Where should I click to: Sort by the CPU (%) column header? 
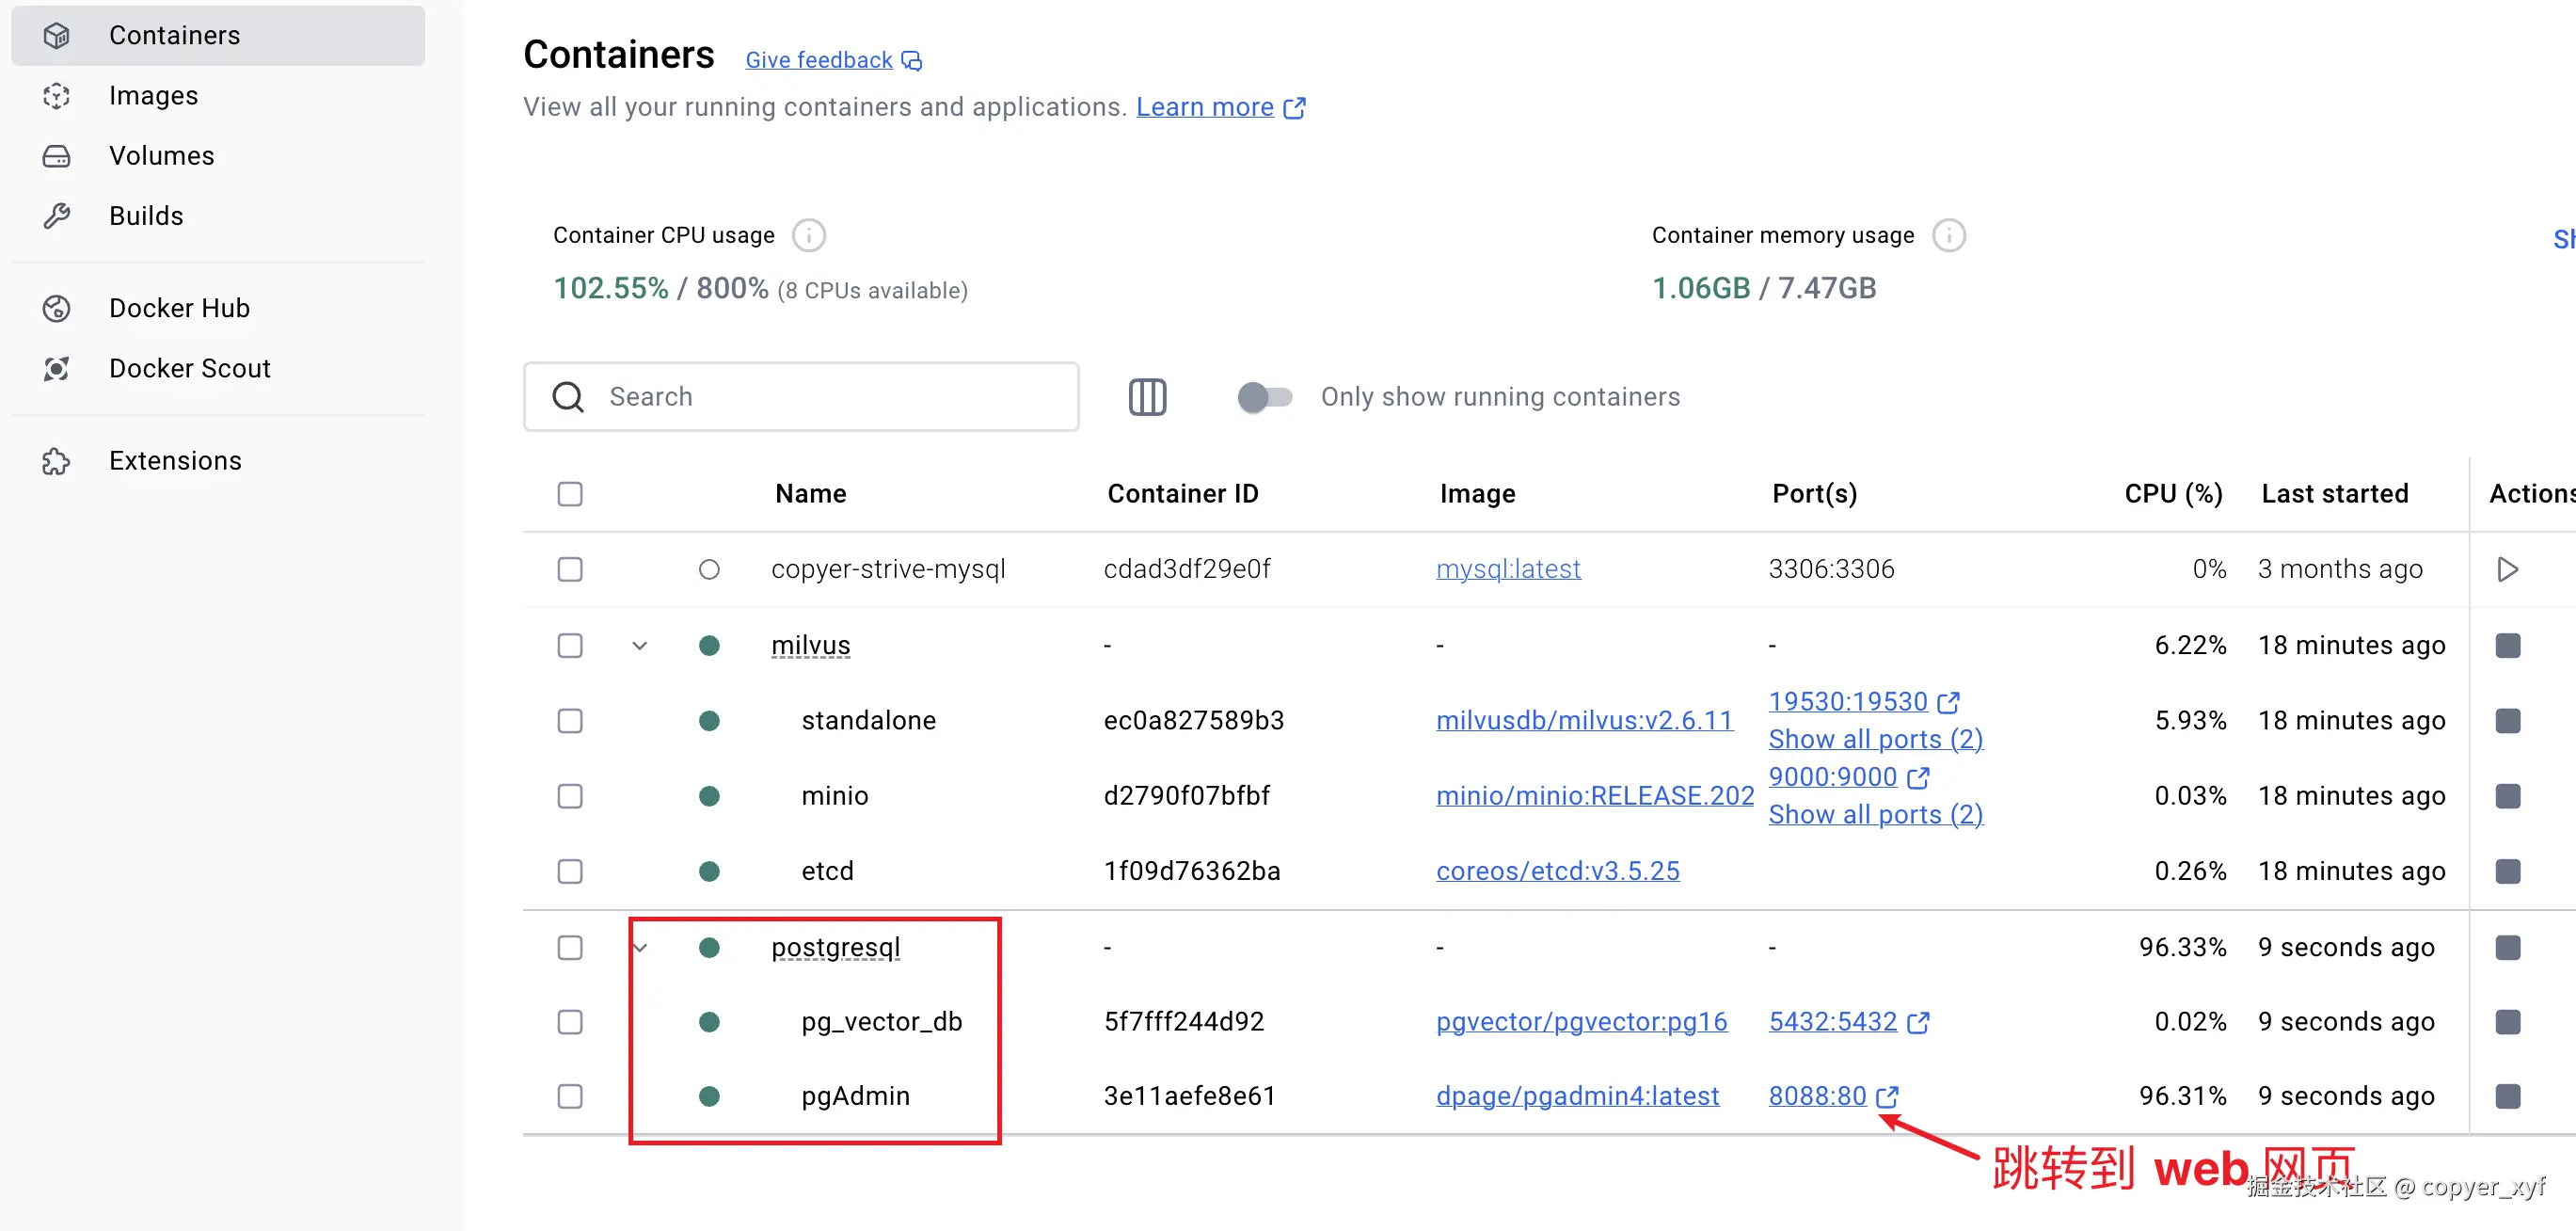pyautogui.click(x=2173, y=494)
